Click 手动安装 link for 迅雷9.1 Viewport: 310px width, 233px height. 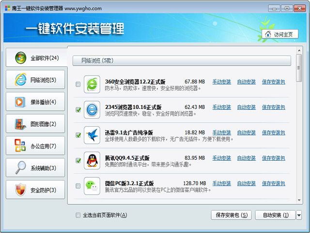click(x=222, y=133)
